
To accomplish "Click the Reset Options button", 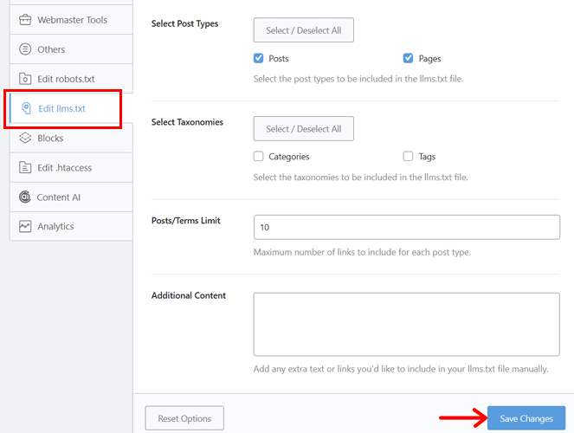I will click(x=184, y=418).
